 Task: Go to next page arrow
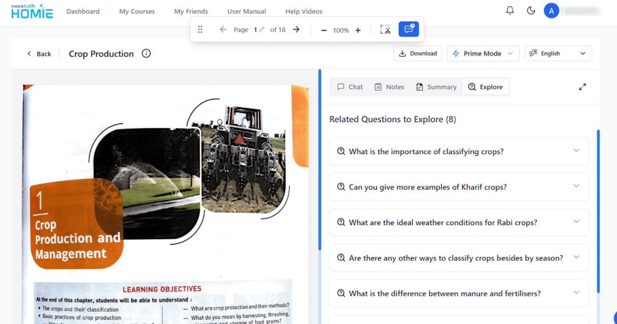click(x=296, y=30)
